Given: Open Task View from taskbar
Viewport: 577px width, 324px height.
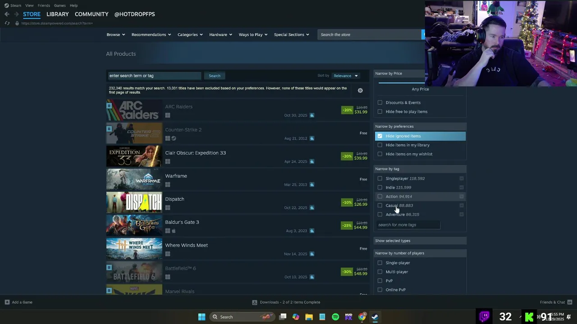Looking at the screenshot, I should click(283, 317).
